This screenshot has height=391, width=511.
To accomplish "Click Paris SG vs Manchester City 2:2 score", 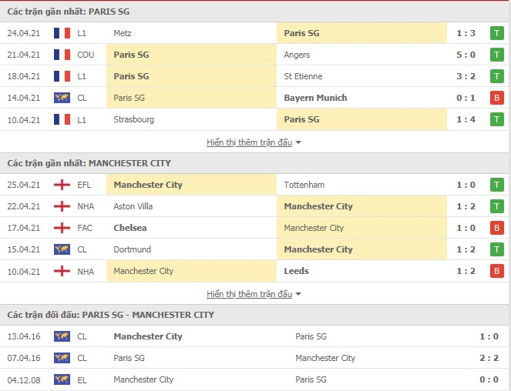I will click(489, 358).
